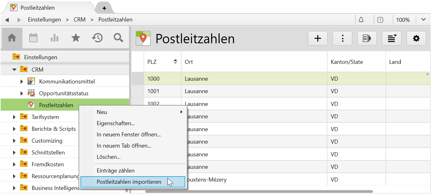The width and height of the screenshot is (431, 194).
Task: Open the notifications bell icon
Action: click(x=361, y=20)
